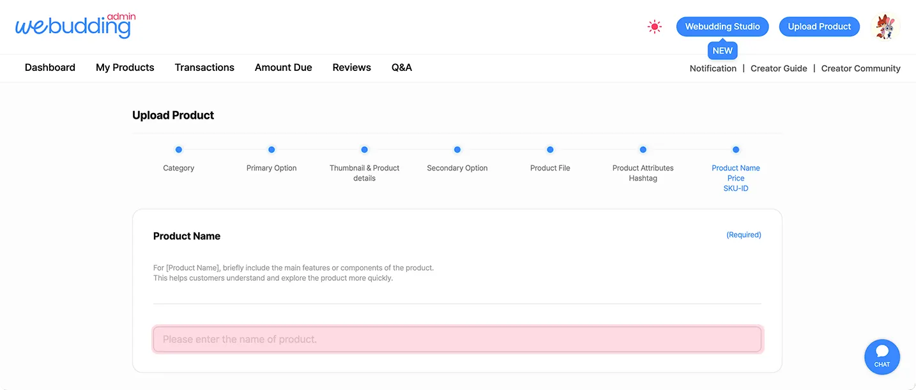Go to the Dashboard tab
Viewport: 916px width, 390px height.
(x=50, y=68)
